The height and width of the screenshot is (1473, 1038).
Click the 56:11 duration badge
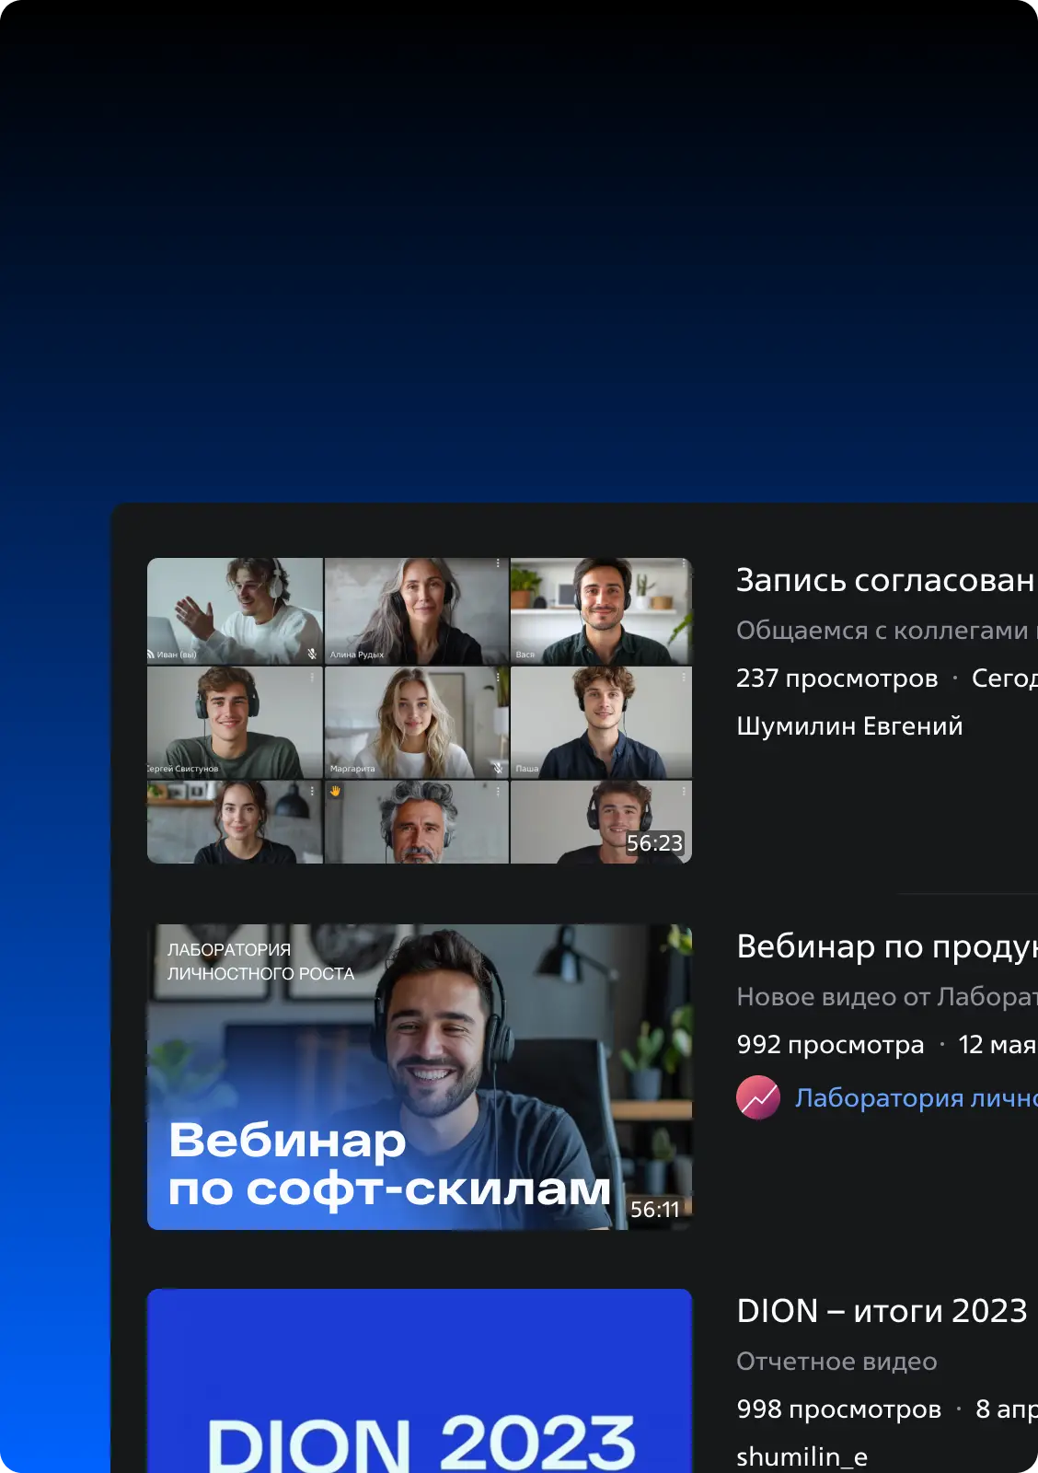tap(654, 1210)
